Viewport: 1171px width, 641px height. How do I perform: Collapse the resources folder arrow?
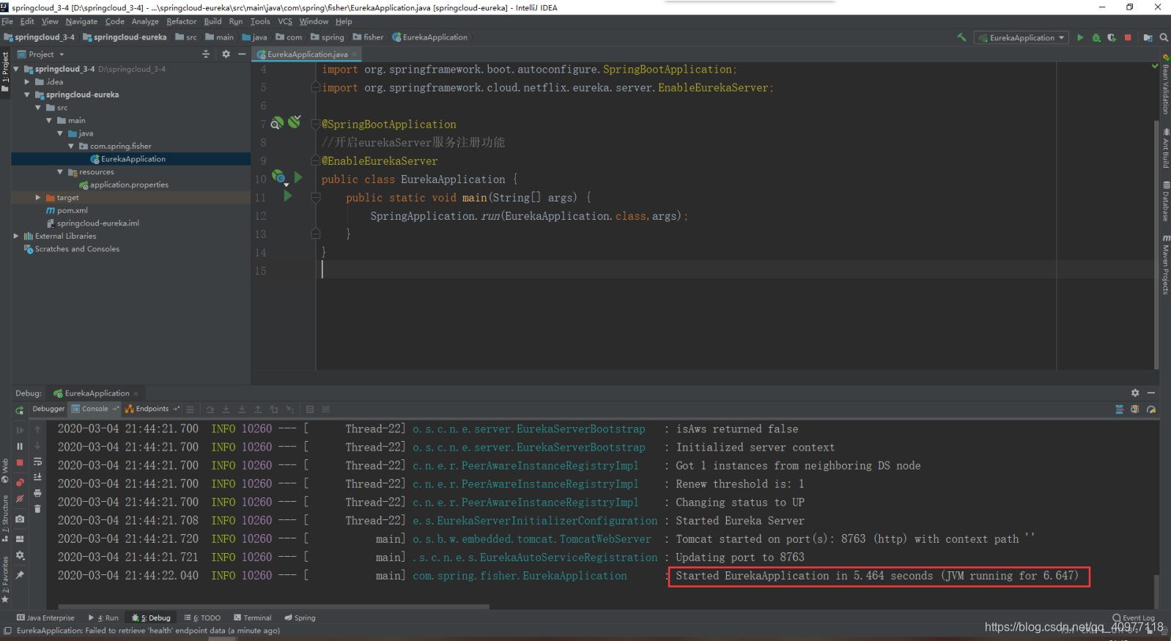[x=60, y=172]
